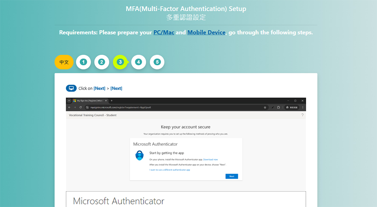Open the PC/Mac link
The width and height of the screenshot is (377, 207).
click(164, 32)
